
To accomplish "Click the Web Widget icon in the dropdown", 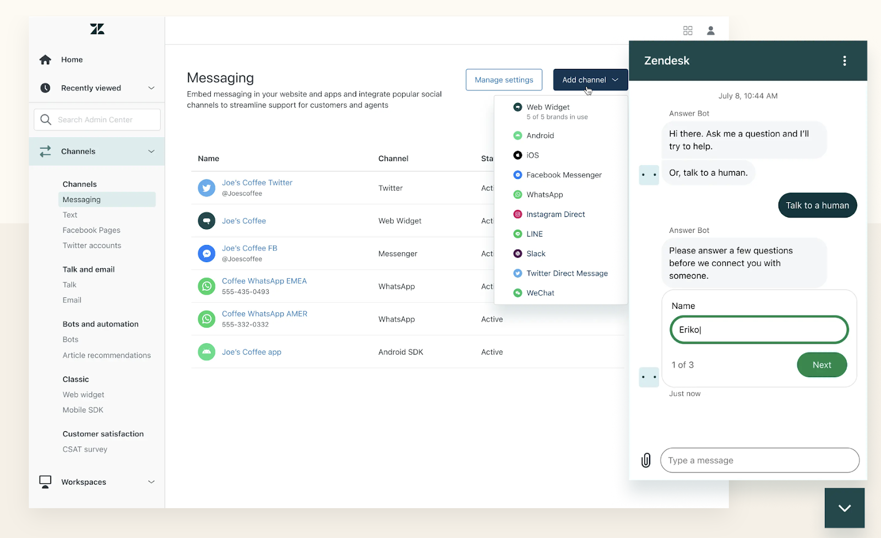I will [518, 107].
